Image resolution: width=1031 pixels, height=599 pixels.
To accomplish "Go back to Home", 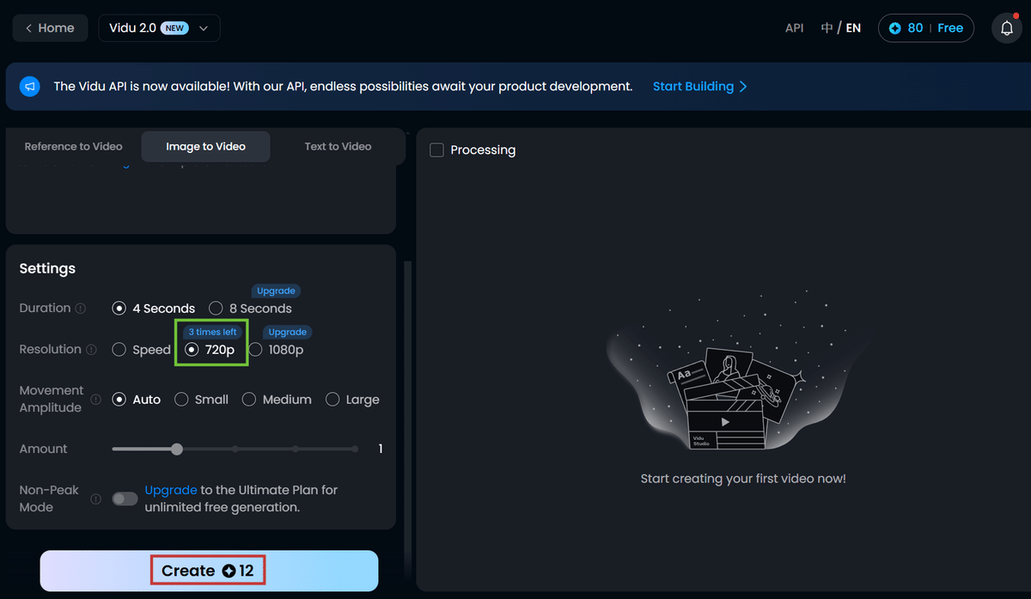I will 50,28.
